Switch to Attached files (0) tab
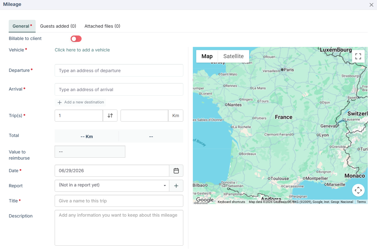This screenshot has height=251, width=377. (x=102, y=26)
